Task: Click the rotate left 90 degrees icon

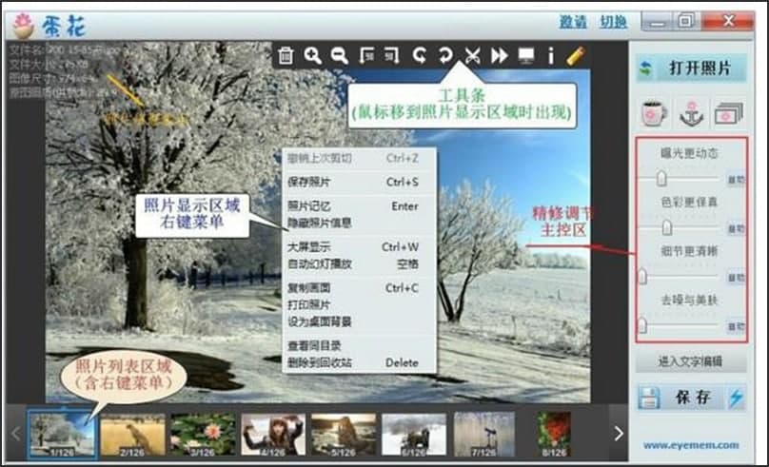Action: coord(366,56)
